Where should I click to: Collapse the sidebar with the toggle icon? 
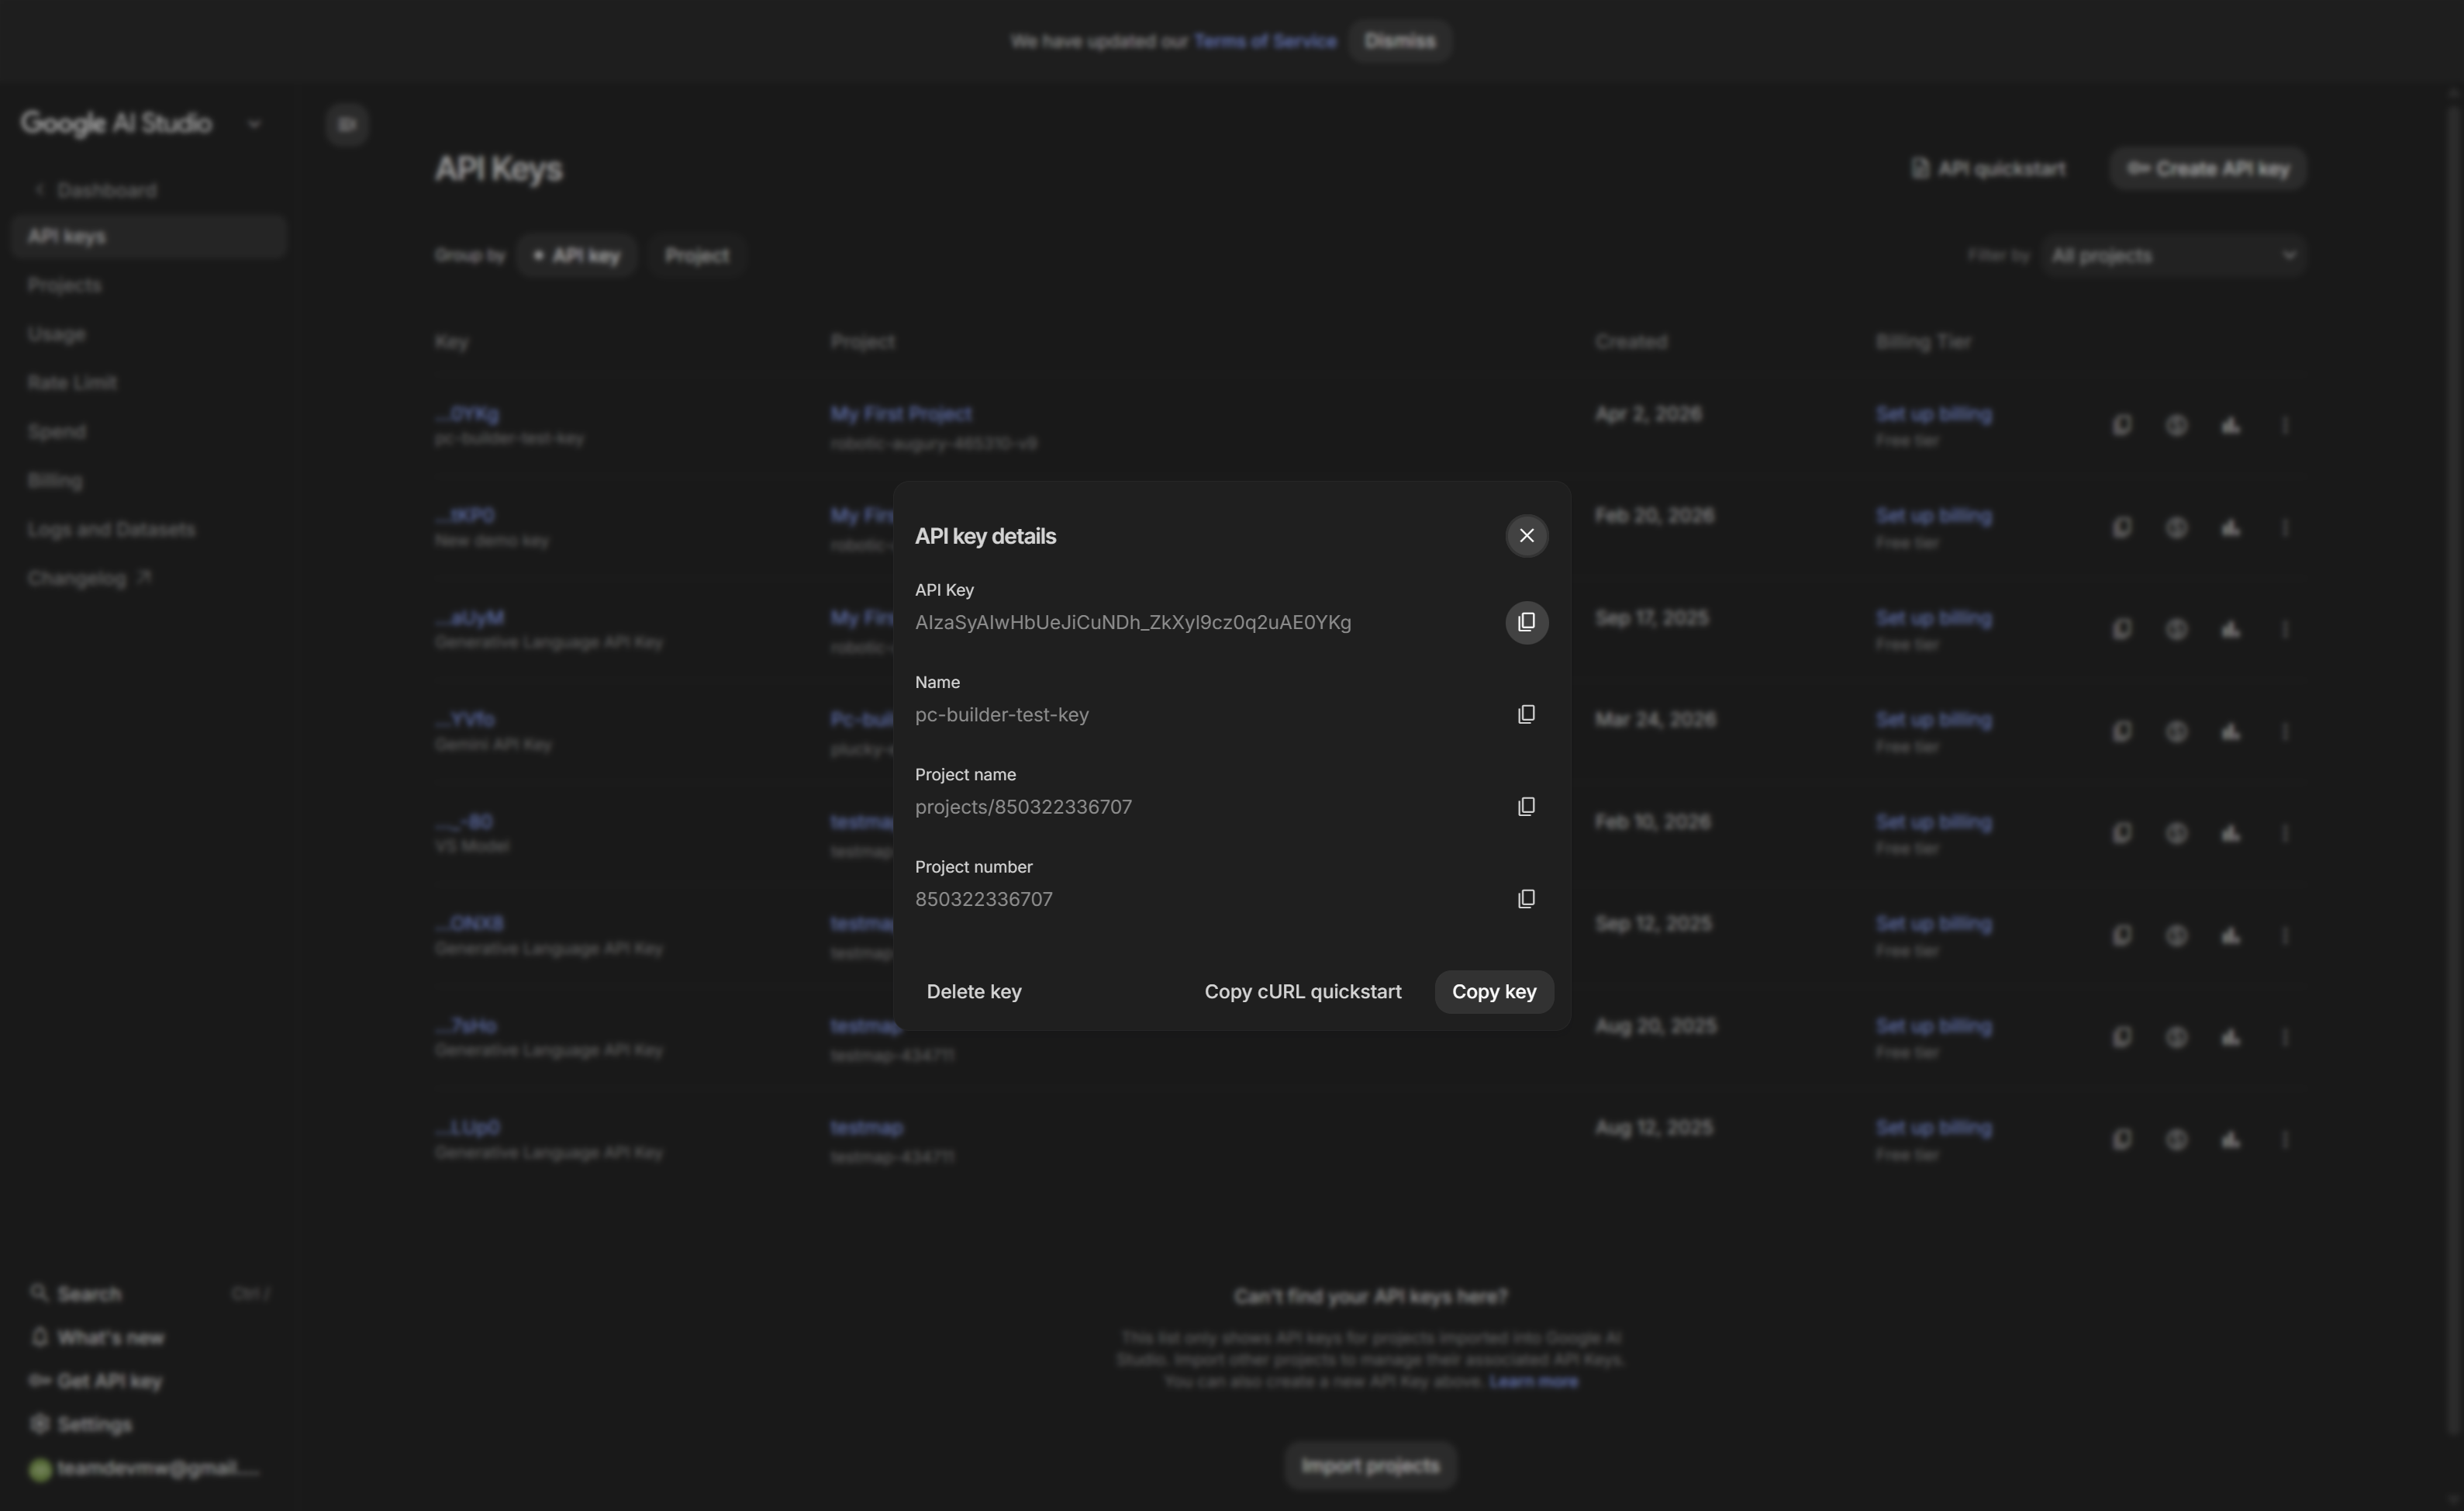(347, 124)
